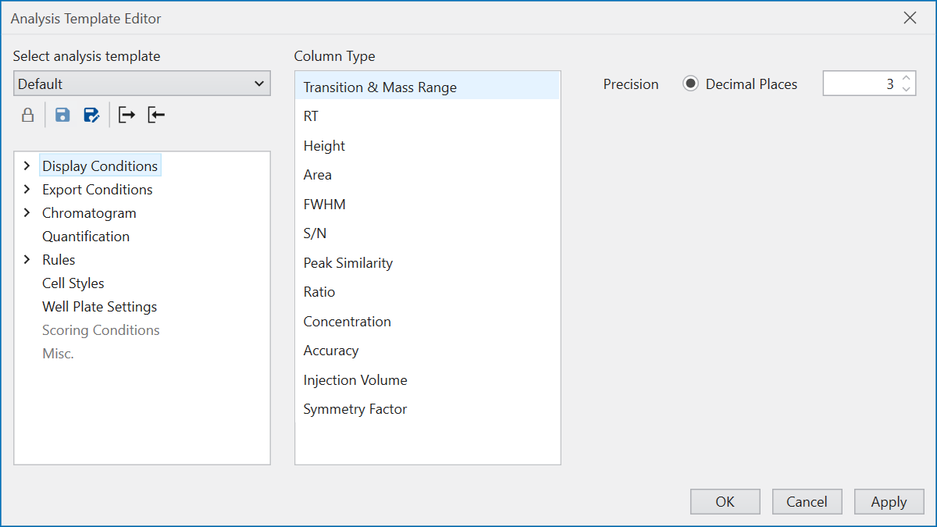Expand the Chromatogram tree node
This screenshot has height=527, width=937.
coord(27,213)
